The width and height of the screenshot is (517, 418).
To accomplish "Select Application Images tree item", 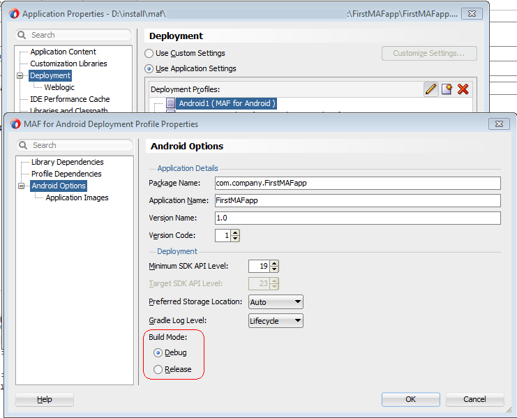I will pos(77,197).
